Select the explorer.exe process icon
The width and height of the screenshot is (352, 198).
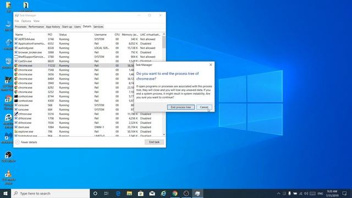pos(16,131)
